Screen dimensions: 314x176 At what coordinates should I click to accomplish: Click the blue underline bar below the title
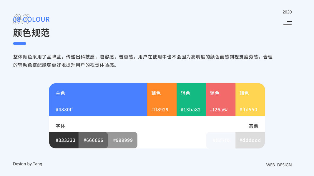(20, 43)
